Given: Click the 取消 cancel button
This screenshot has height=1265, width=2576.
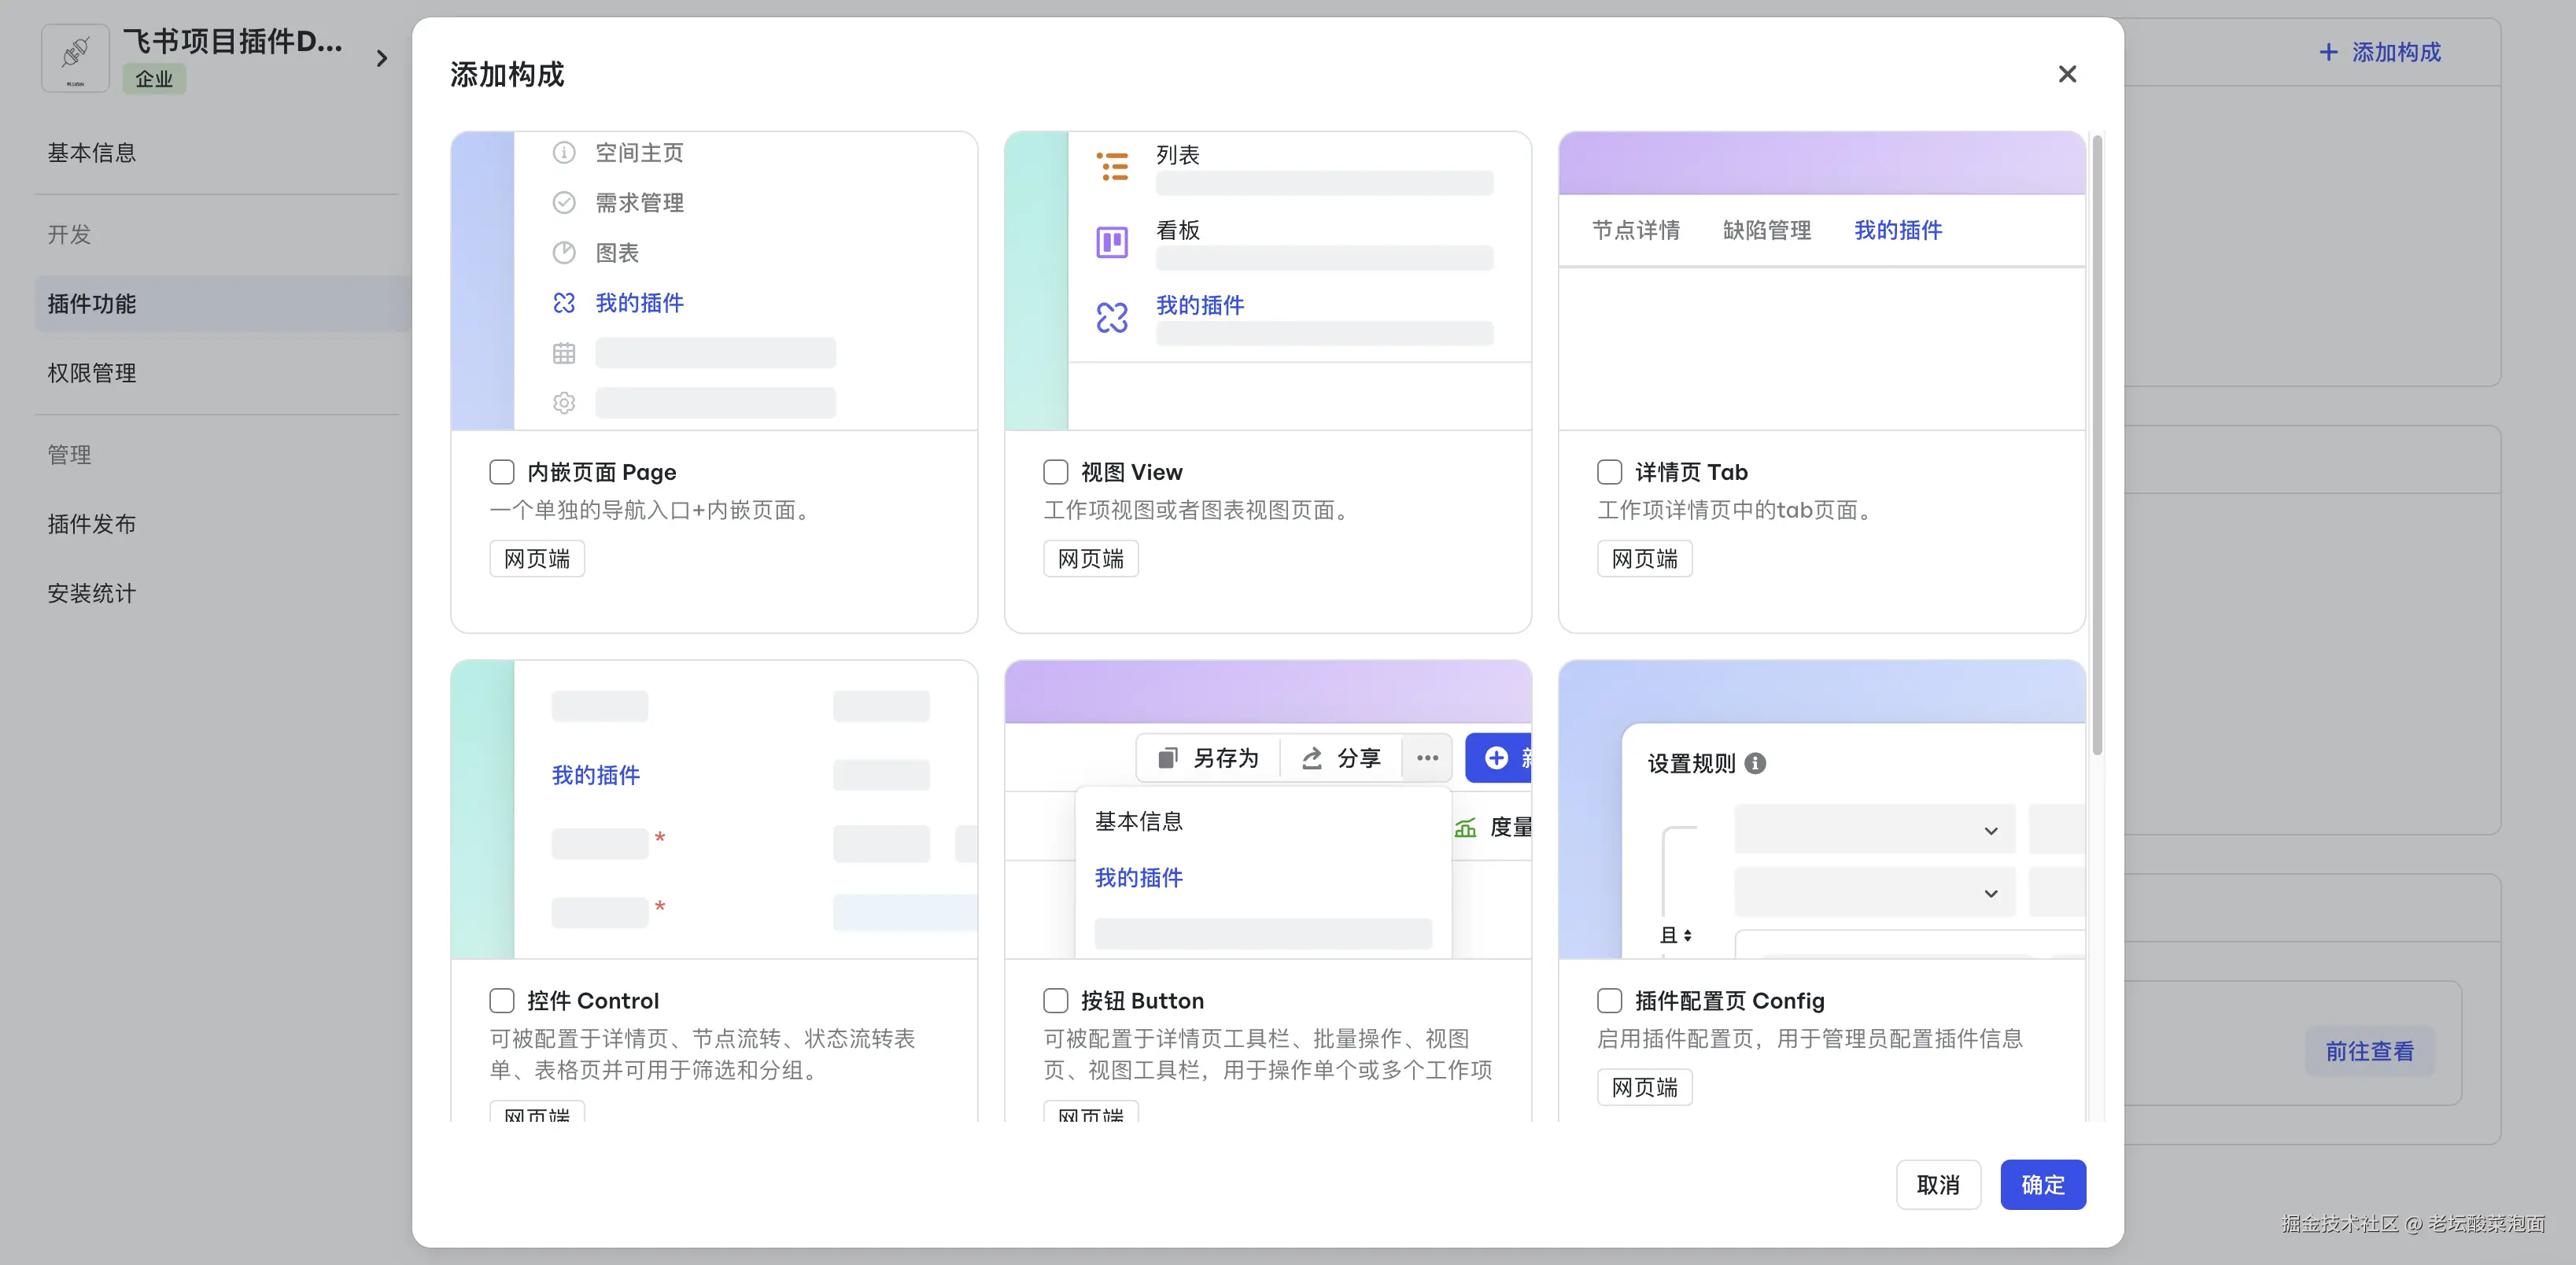Looking at the screenshot, I should coord(1937,1185).
